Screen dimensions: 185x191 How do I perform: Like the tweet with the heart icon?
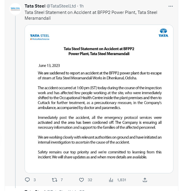(82, 180)
